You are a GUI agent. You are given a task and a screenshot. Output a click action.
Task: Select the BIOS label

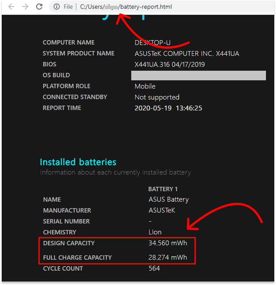[50, 64]
